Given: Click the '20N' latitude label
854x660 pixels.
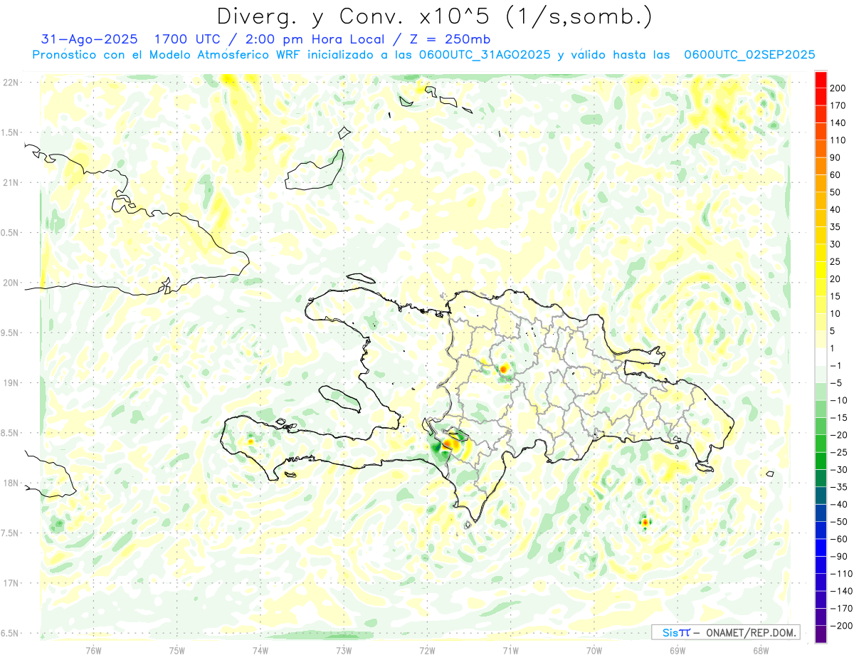Looking at the screenshot, I should point(10,283).
